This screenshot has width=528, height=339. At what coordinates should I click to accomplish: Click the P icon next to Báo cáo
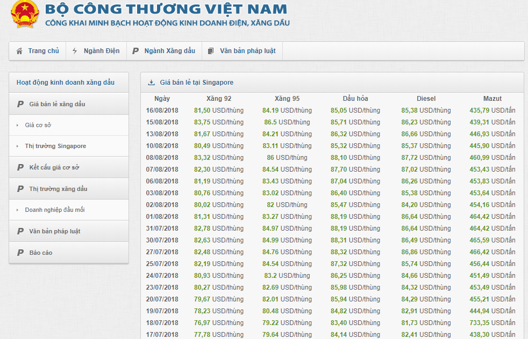pyautogui.click(x=20, y=253)
